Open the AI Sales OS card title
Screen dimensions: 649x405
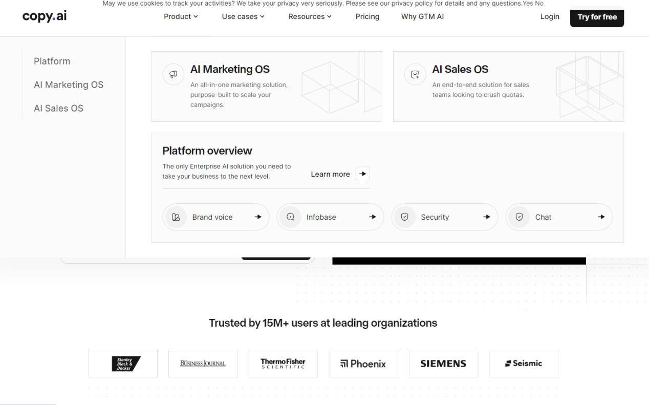(x=460, y=69)
